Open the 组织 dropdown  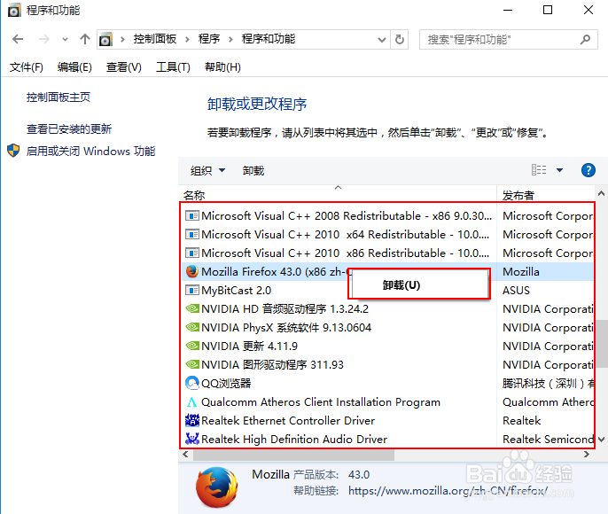click(x=207, y=170)
